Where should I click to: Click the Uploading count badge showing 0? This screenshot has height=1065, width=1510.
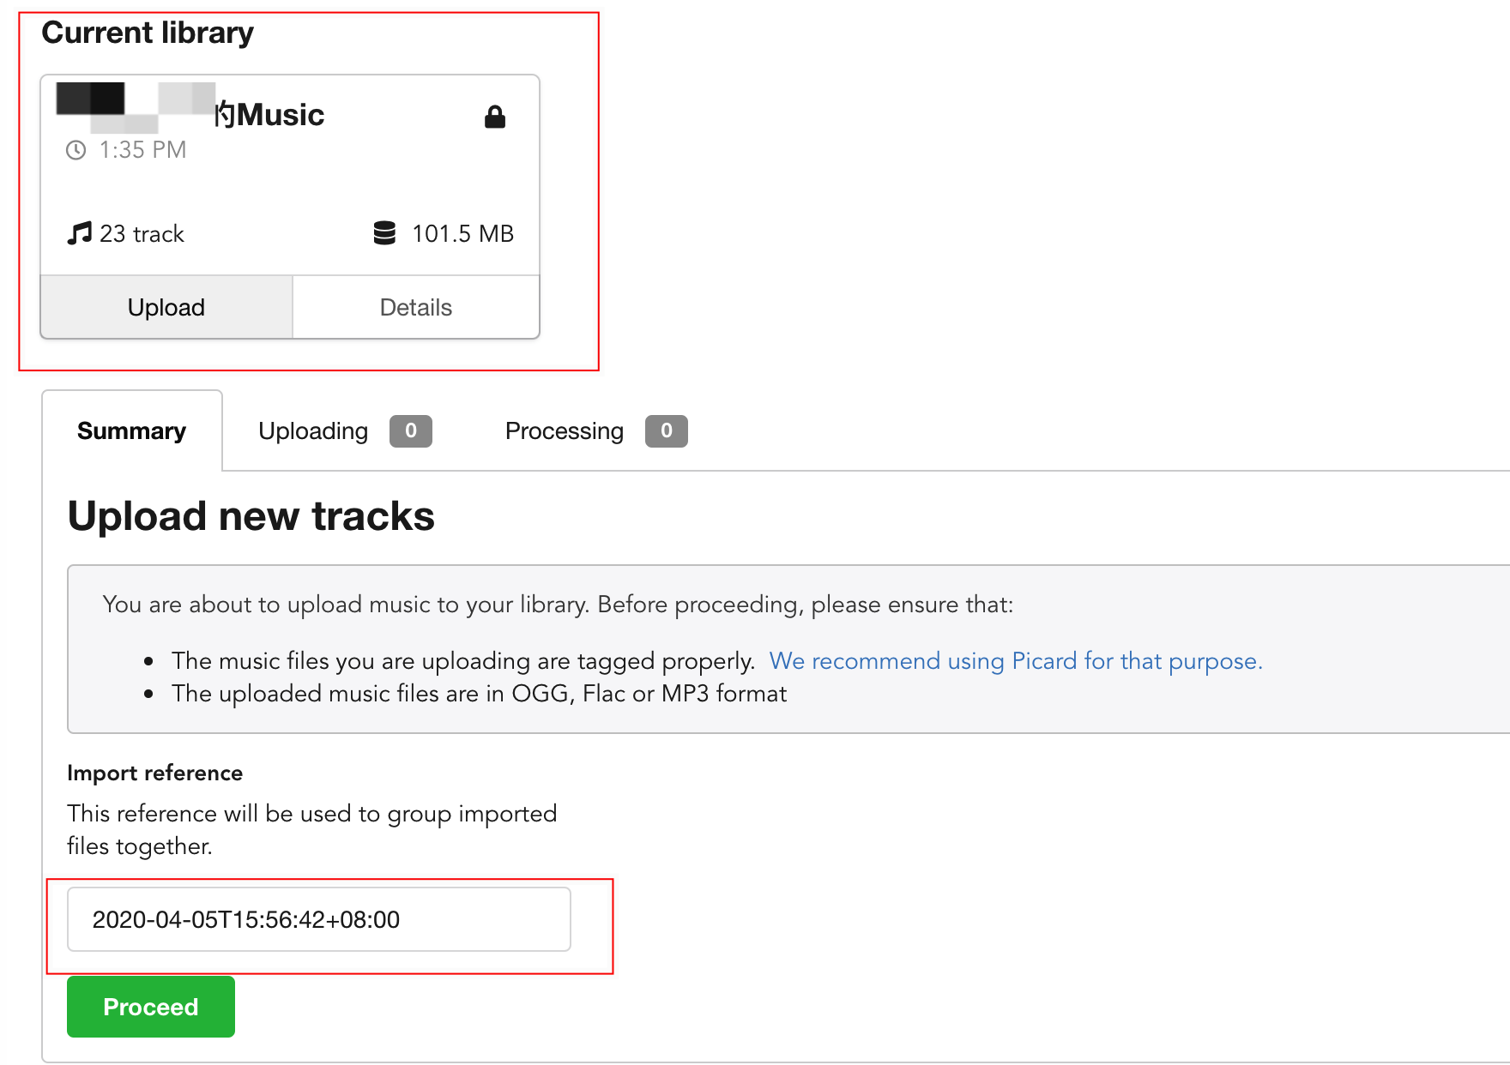pyautogui.click(x=411, y=430)
